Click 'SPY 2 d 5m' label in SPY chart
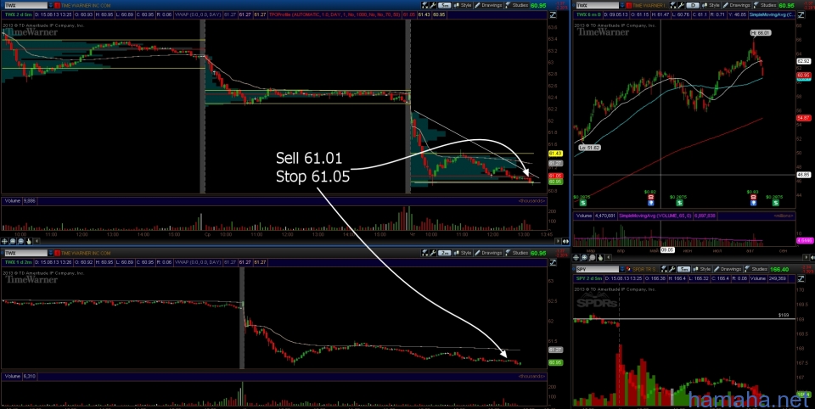This screenshot has height=409, width=815. tap(589, 278)
